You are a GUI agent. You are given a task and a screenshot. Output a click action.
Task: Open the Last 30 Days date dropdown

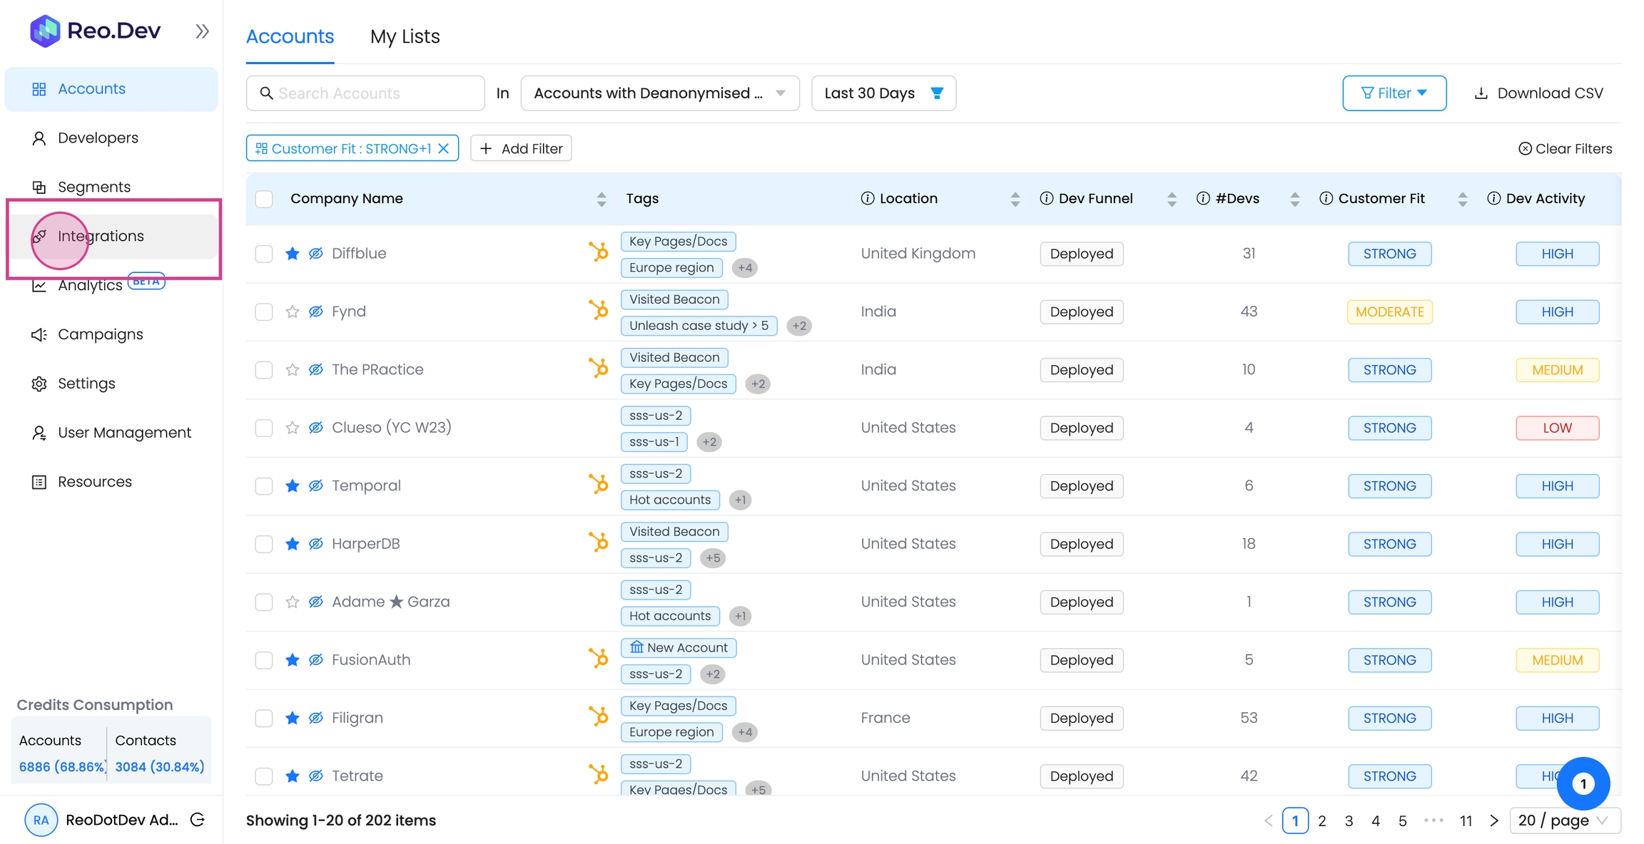[x=883, y=93]
